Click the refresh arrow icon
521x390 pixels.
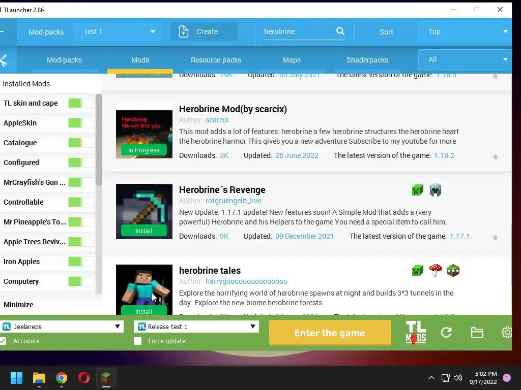[446, 332]
